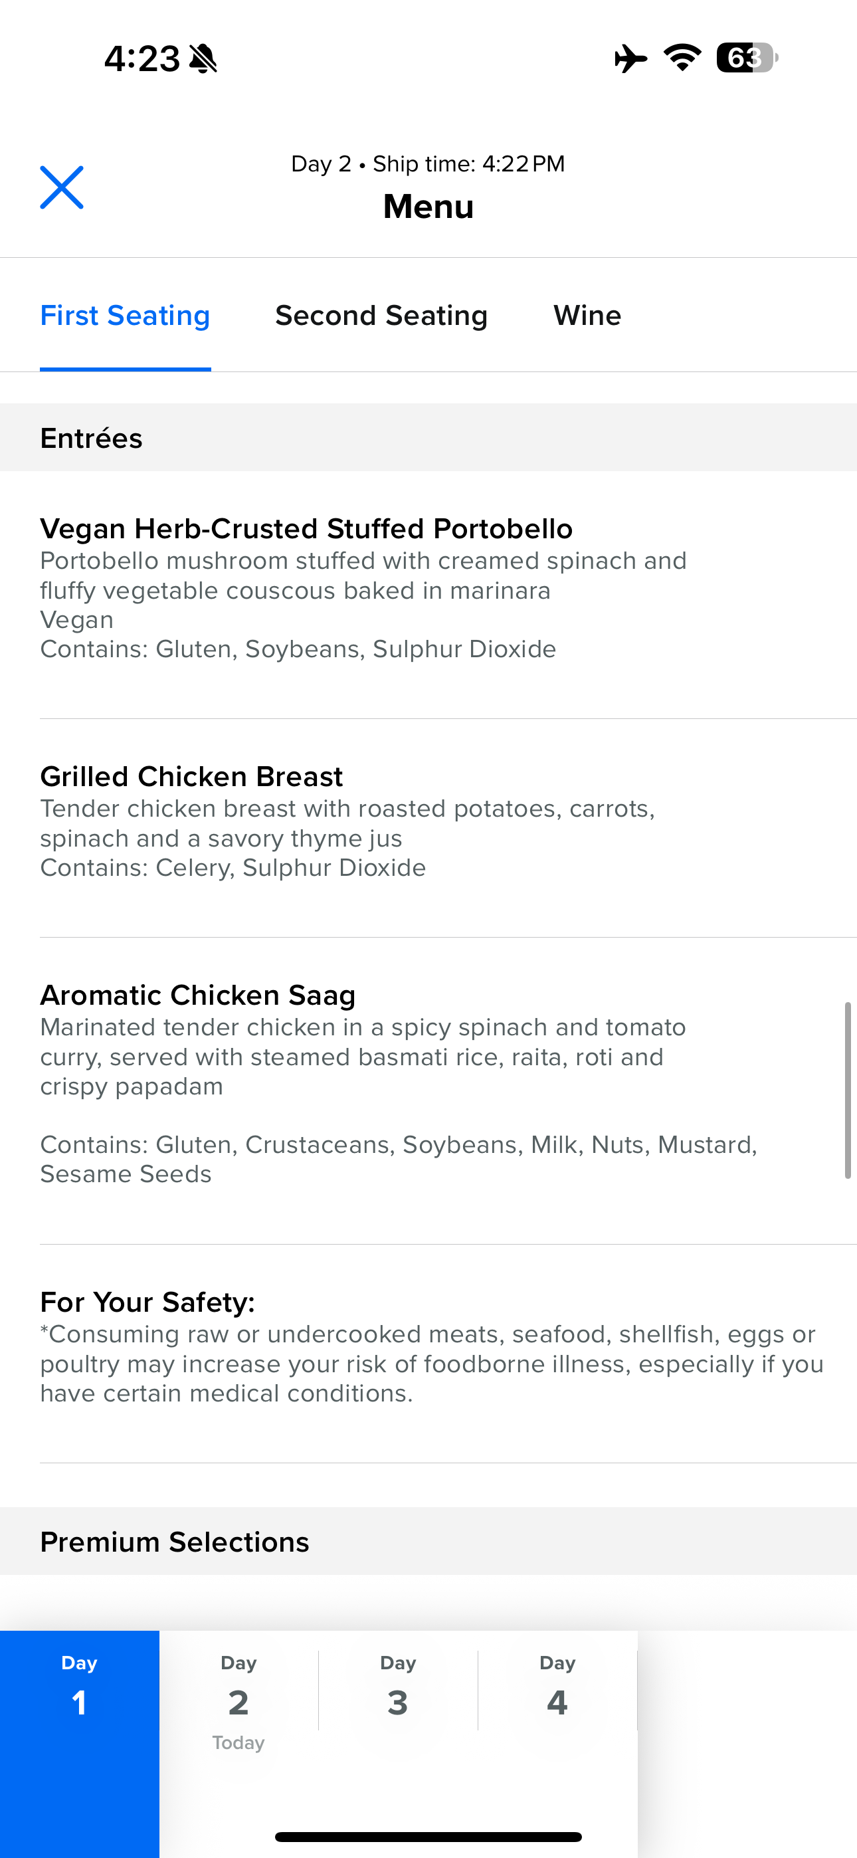Tap the airplane mode status icon

pyautogui.click(x=630, y=58)
